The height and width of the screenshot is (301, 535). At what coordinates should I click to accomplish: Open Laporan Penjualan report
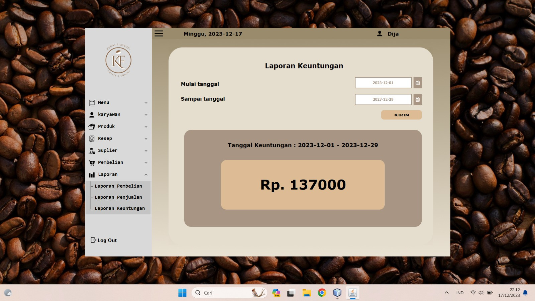point(118,197)
